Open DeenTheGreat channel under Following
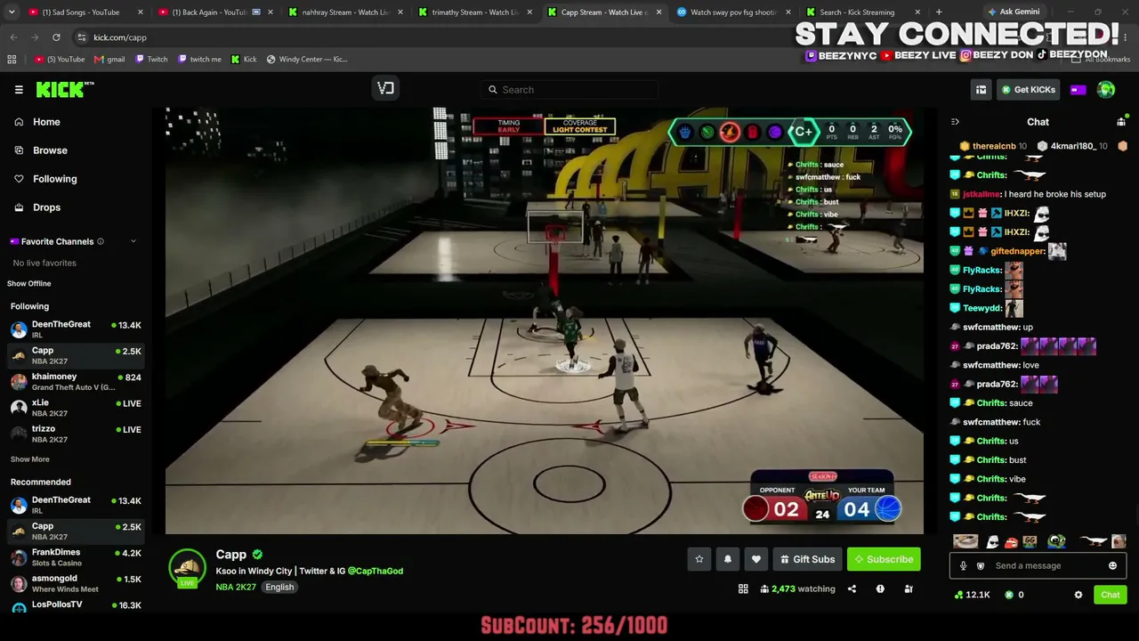 click(76, 329)
